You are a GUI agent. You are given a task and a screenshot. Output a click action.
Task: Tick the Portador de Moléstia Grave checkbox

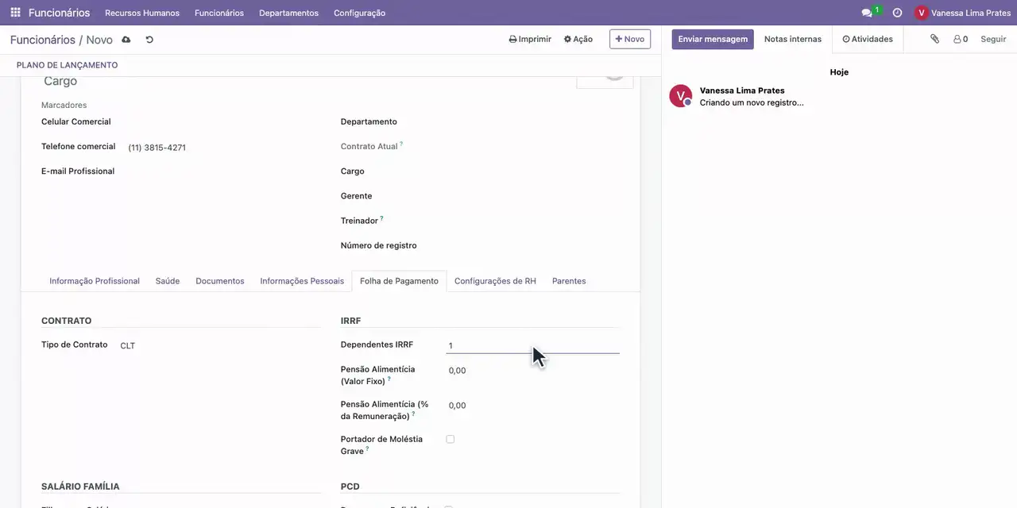(450, 439)
